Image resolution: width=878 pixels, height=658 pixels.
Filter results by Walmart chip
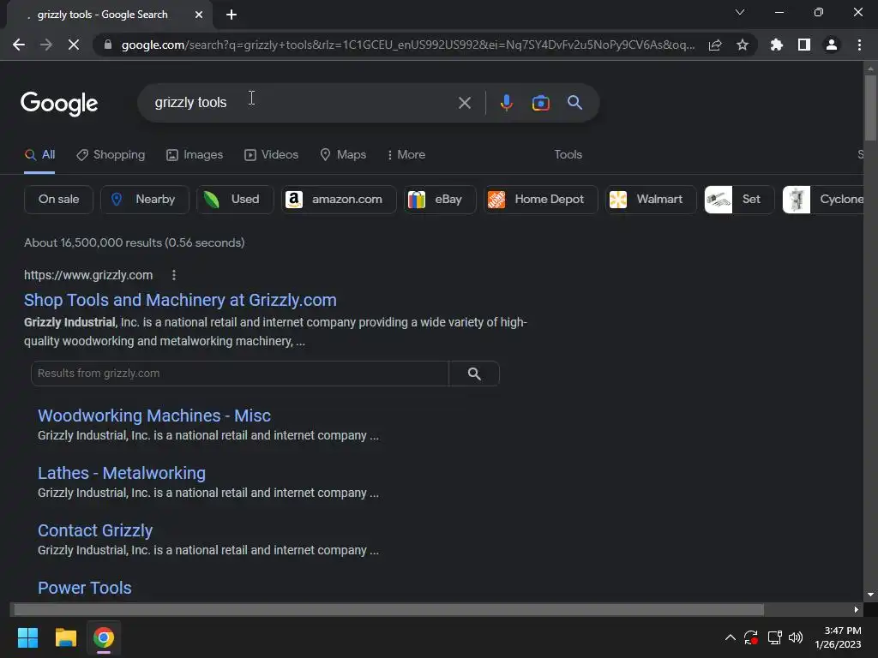pos(651,199)
